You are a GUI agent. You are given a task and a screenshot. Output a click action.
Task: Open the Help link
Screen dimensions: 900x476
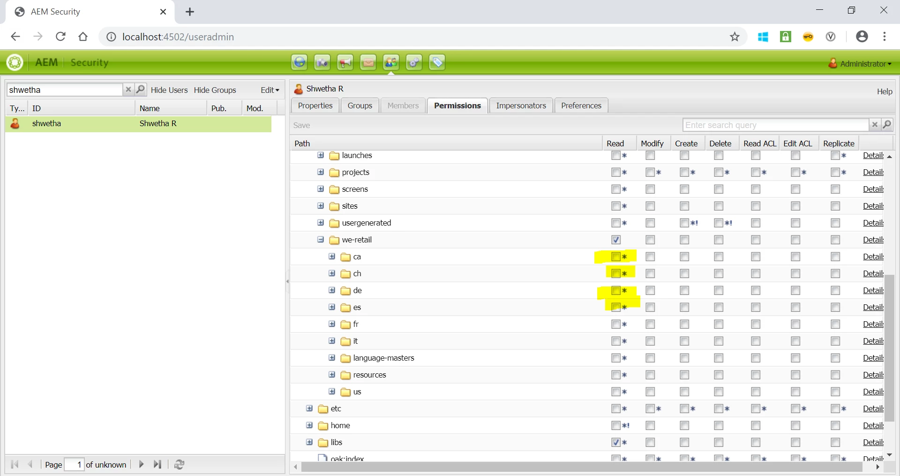[x=885, y=91]
